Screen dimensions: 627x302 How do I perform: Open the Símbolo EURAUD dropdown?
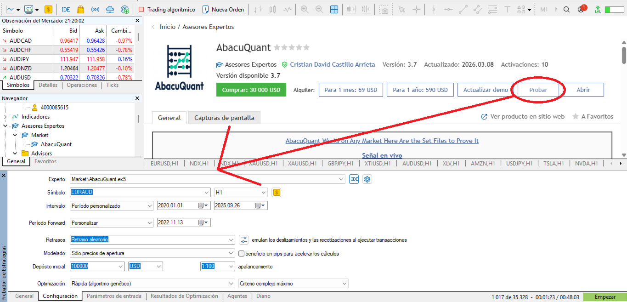207,193
